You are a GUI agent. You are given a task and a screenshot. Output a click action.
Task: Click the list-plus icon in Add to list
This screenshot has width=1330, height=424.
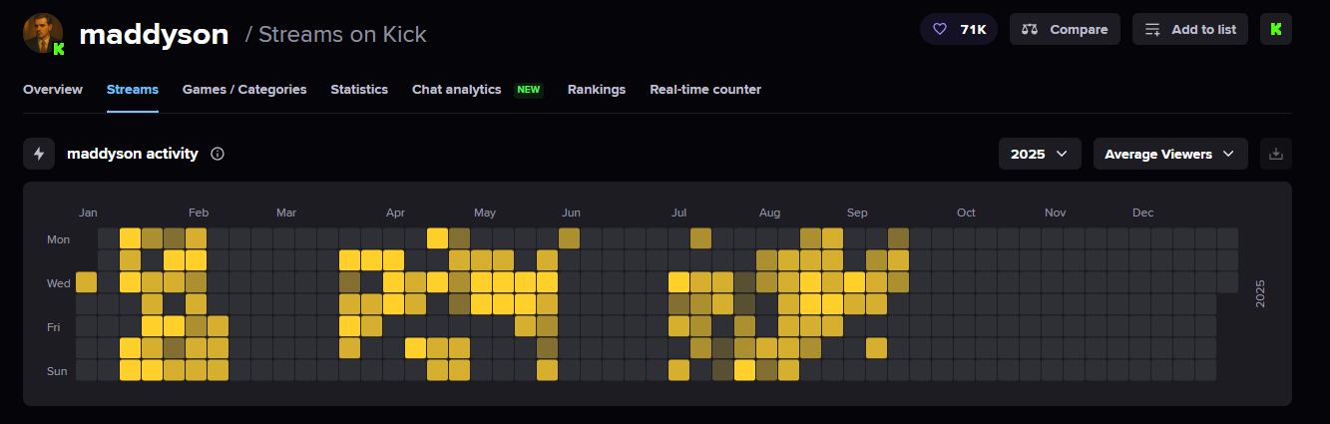[1153, 29]
